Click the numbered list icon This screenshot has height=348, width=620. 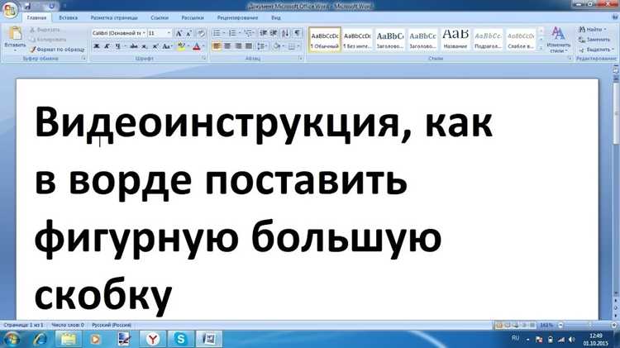pos(232,33)
